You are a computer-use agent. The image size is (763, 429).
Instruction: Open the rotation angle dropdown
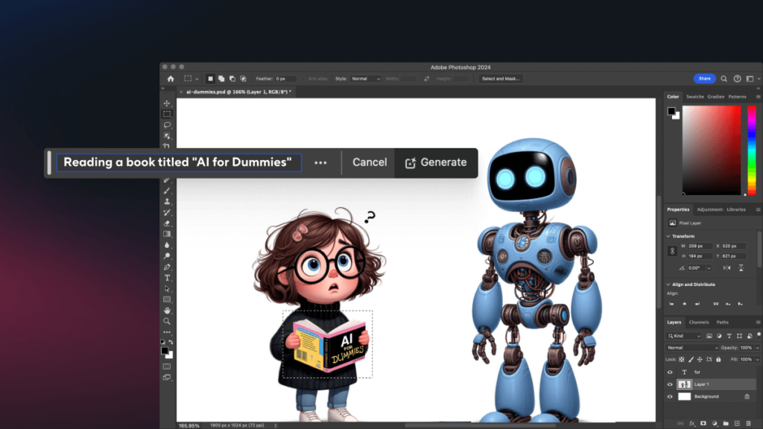tap(709, 268)
